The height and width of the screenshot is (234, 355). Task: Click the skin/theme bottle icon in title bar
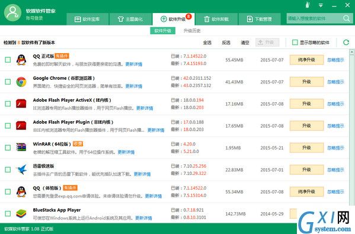click(x=308, y=5)
